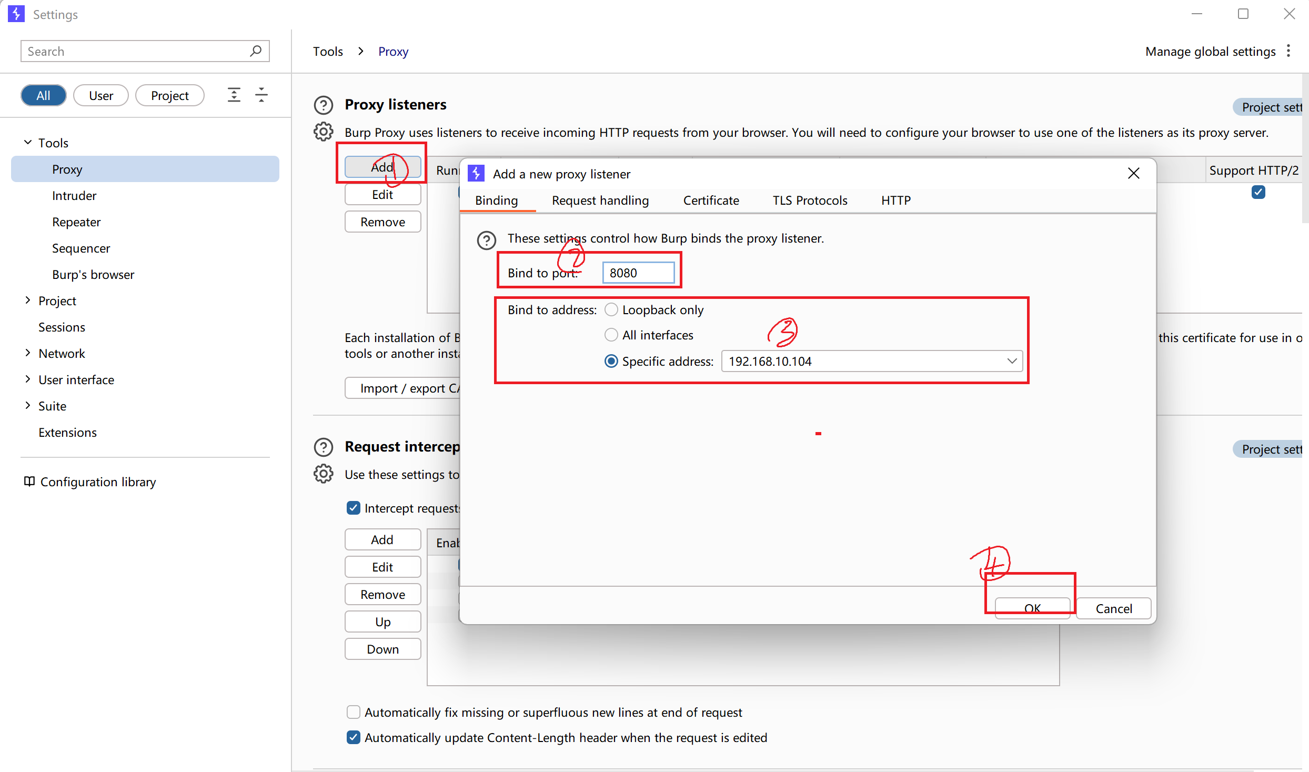Select Loopback only radio button

click(611, 310)
